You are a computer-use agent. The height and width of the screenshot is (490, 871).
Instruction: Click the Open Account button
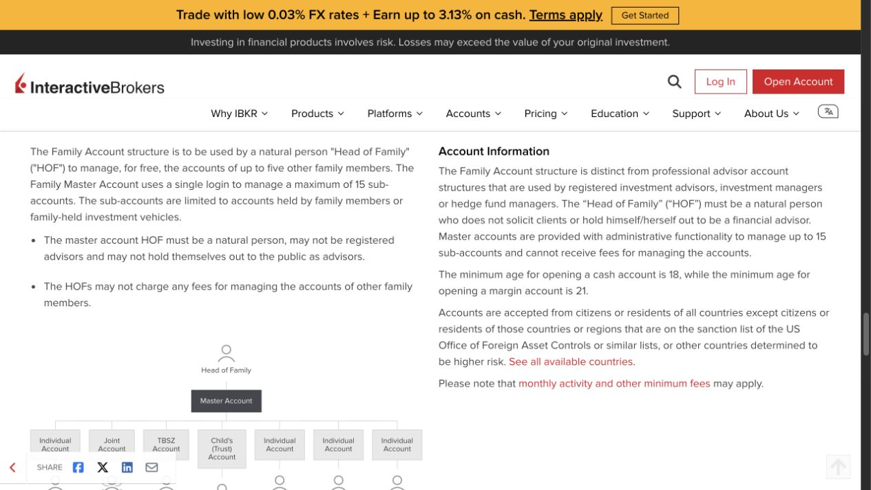pos(798,82)
